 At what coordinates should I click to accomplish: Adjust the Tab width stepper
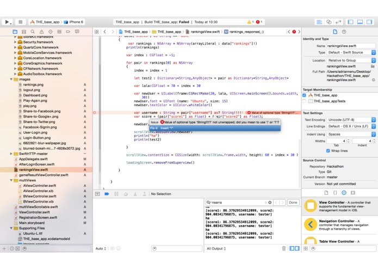348,141
